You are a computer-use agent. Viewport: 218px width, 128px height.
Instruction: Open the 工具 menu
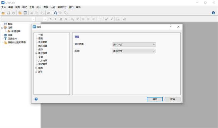click(32, 7)
